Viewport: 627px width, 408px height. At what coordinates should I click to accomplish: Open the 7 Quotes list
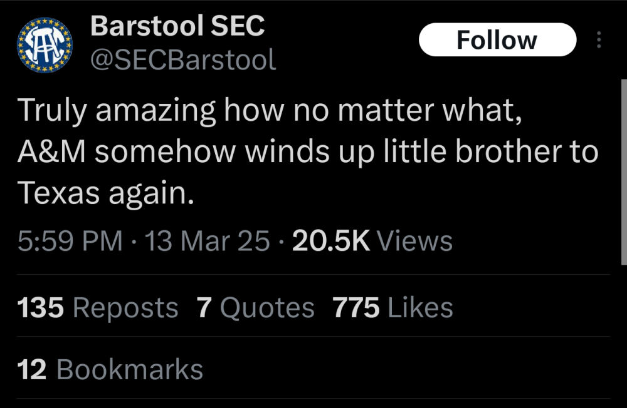click(x=255, y=307)
